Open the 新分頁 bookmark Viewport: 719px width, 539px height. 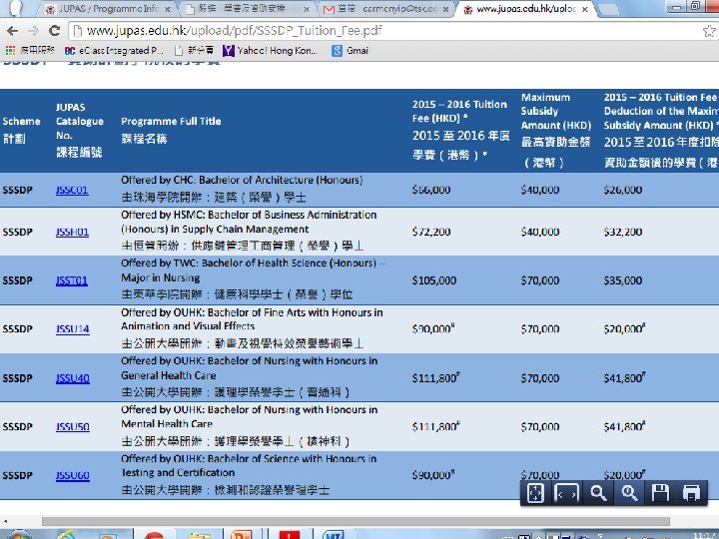pos(195,51)
